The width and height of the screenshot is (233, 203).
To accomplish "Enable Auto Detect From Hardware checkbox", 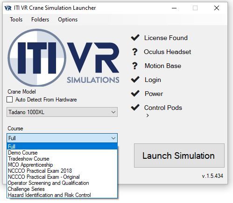I will click(x=10, y=100).
